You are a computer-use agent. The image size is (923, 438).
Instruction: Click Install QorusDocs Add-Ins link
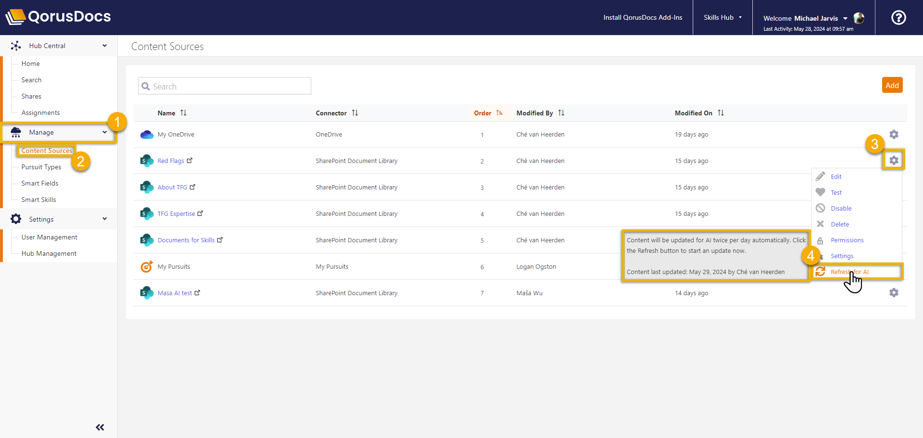[643, 17]
